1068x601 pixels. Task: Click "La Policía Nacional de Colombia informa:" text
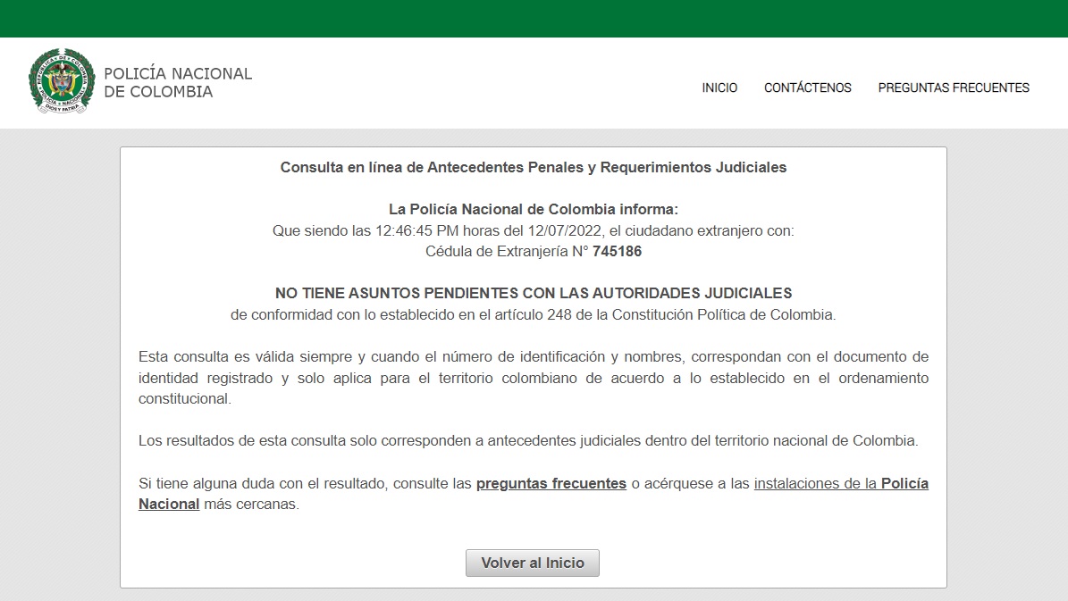(533, 209)
